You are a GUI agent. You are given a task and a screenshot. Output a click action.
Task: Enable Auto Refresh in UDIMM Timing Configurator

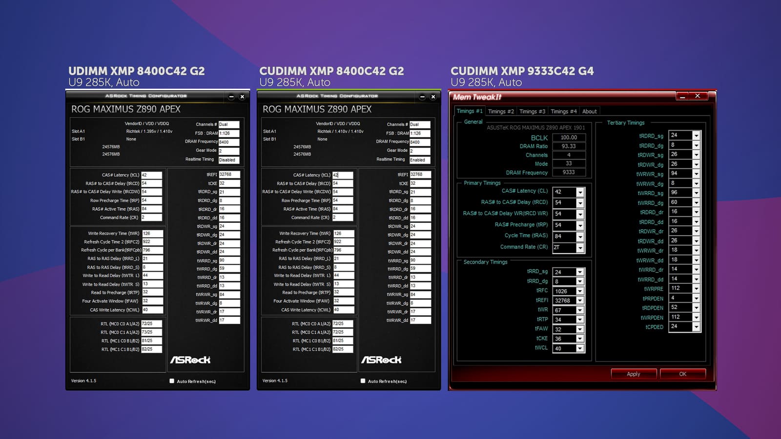coord(172,381)
